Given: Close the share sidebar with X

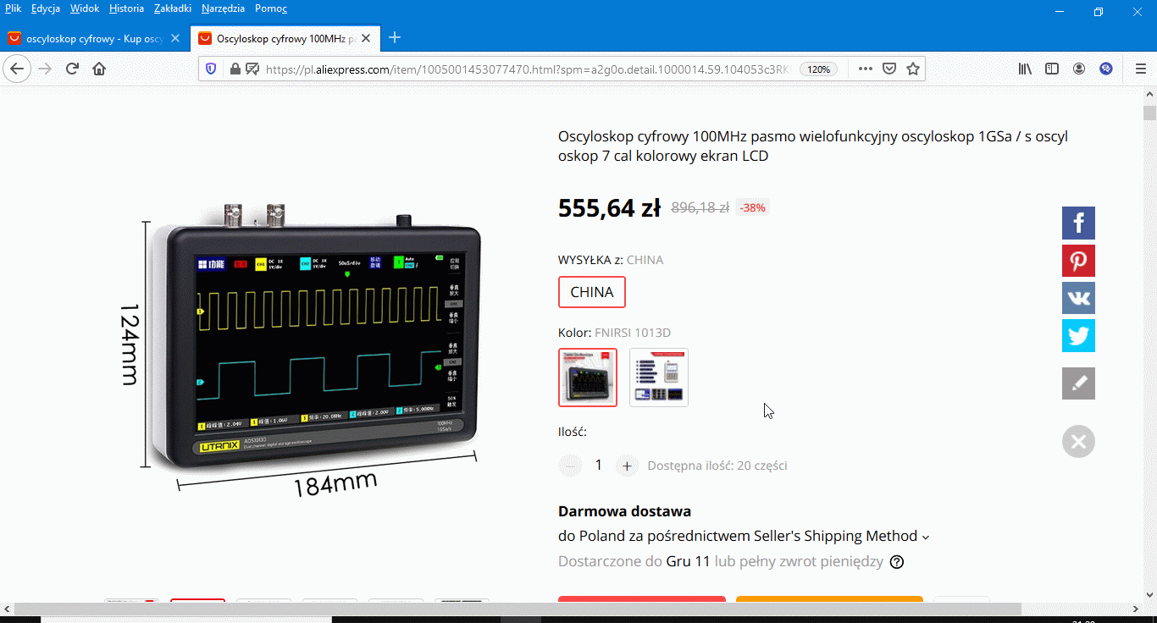Looking at the screenshot, I should [1078, 442].
